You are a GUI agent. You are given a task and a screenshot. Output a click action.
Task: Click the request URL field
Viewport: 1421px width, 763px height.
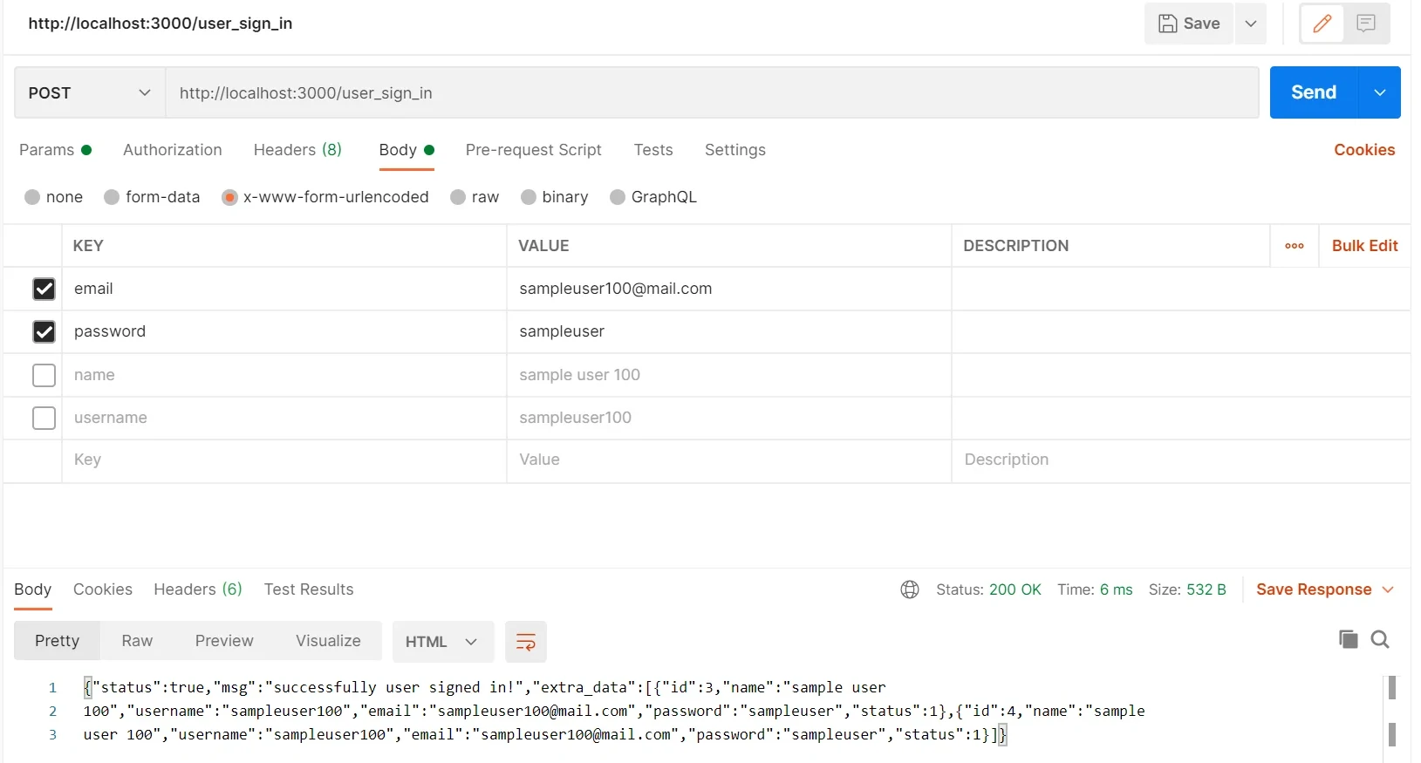pyautogui.click(x=712, y=92)
